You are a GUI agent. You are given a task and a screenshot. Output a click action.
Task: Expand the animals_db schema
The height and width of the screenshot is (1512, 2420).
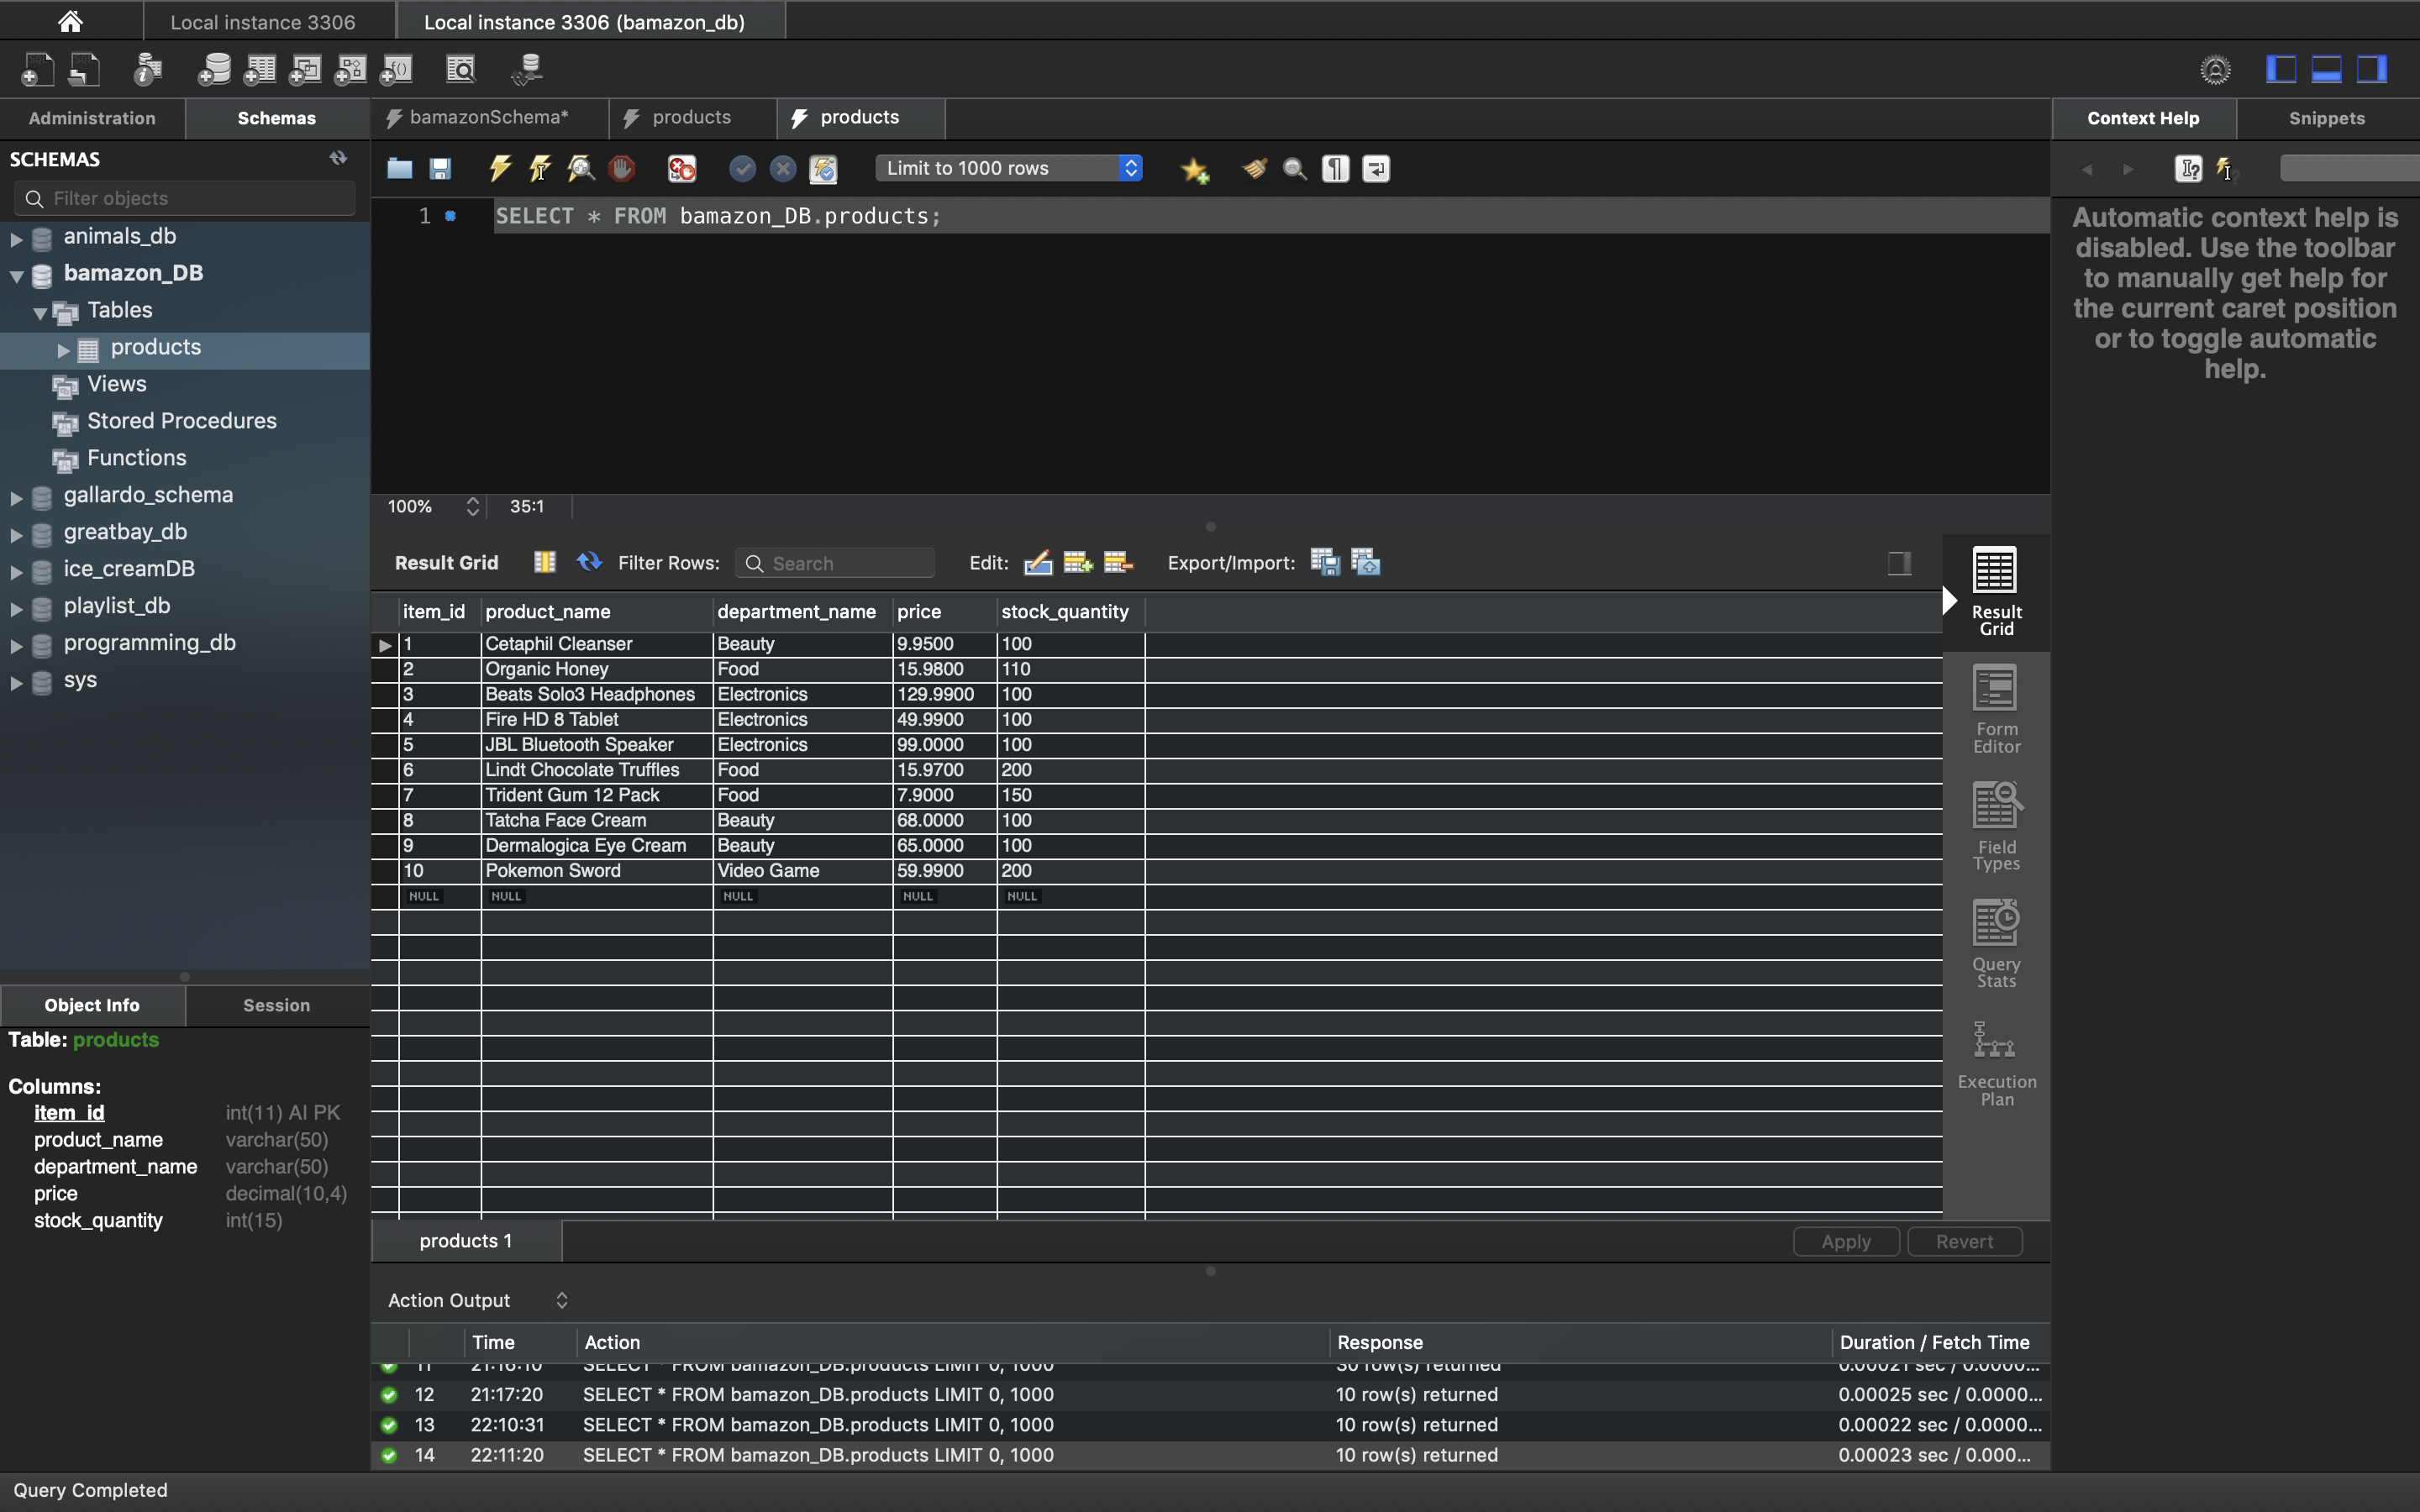[x=16, y=238]
